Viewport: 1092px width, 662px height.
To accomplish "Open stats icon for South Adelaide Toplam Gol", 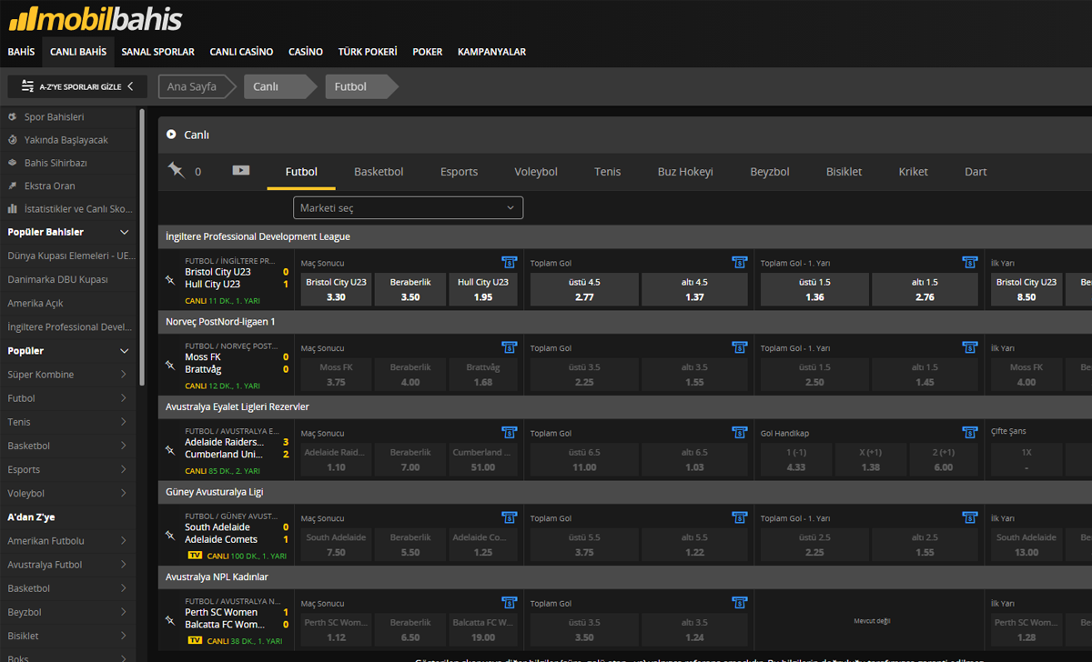I will (x=739, y=517).
